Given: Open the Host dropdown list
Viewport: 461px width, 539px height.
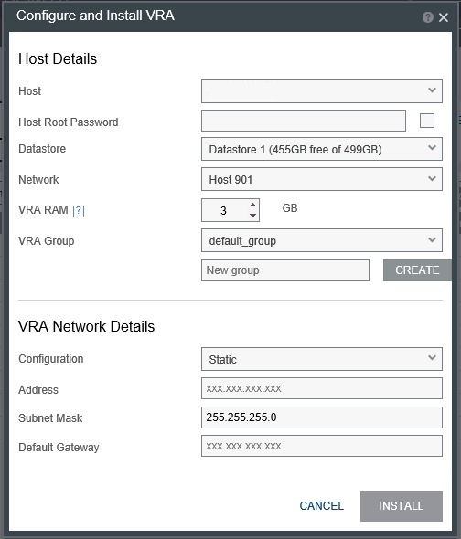Looking at the screenshot, I should pyautogui.click(x=322, y=91).
